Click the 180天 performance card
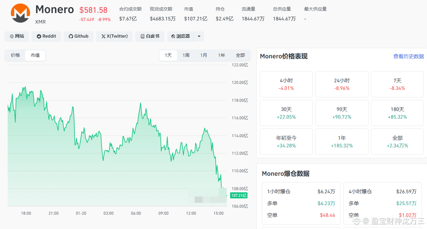This screenshot has height=229, width=427. (x=397, y=113)
